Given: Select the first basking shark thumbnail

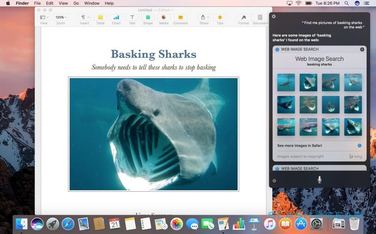Looking at the screenshot, I should [286, 82].
